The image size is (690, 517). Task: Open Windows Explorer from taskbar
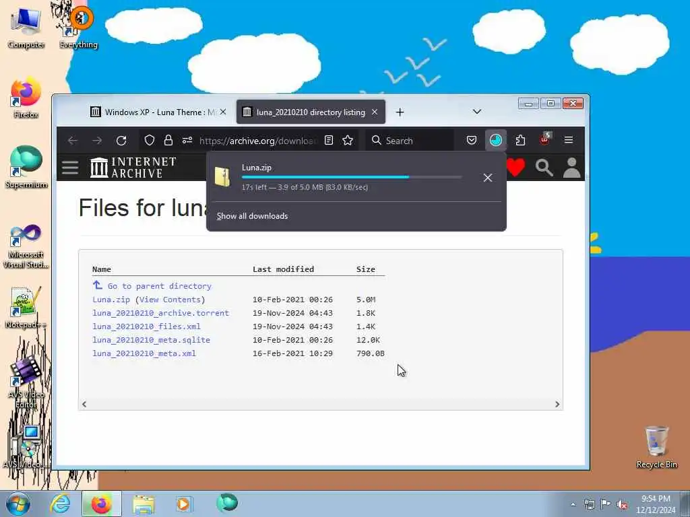pos(144,504)
